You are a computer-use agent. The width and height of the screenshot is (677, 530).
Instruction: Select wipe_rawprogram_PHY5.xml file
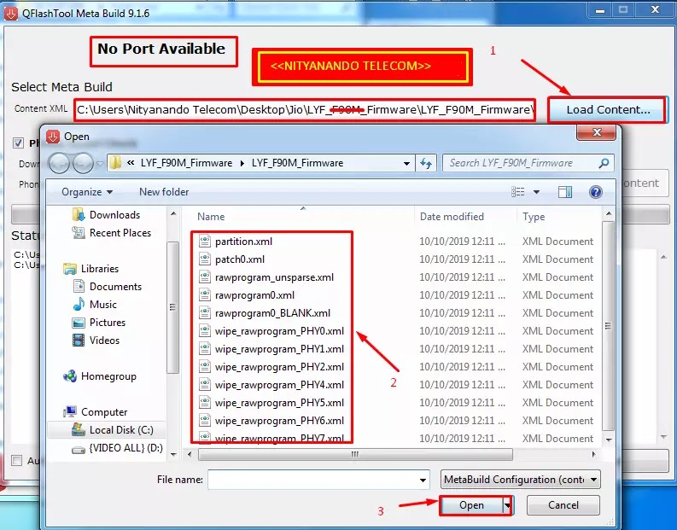(x=279, y=403)
